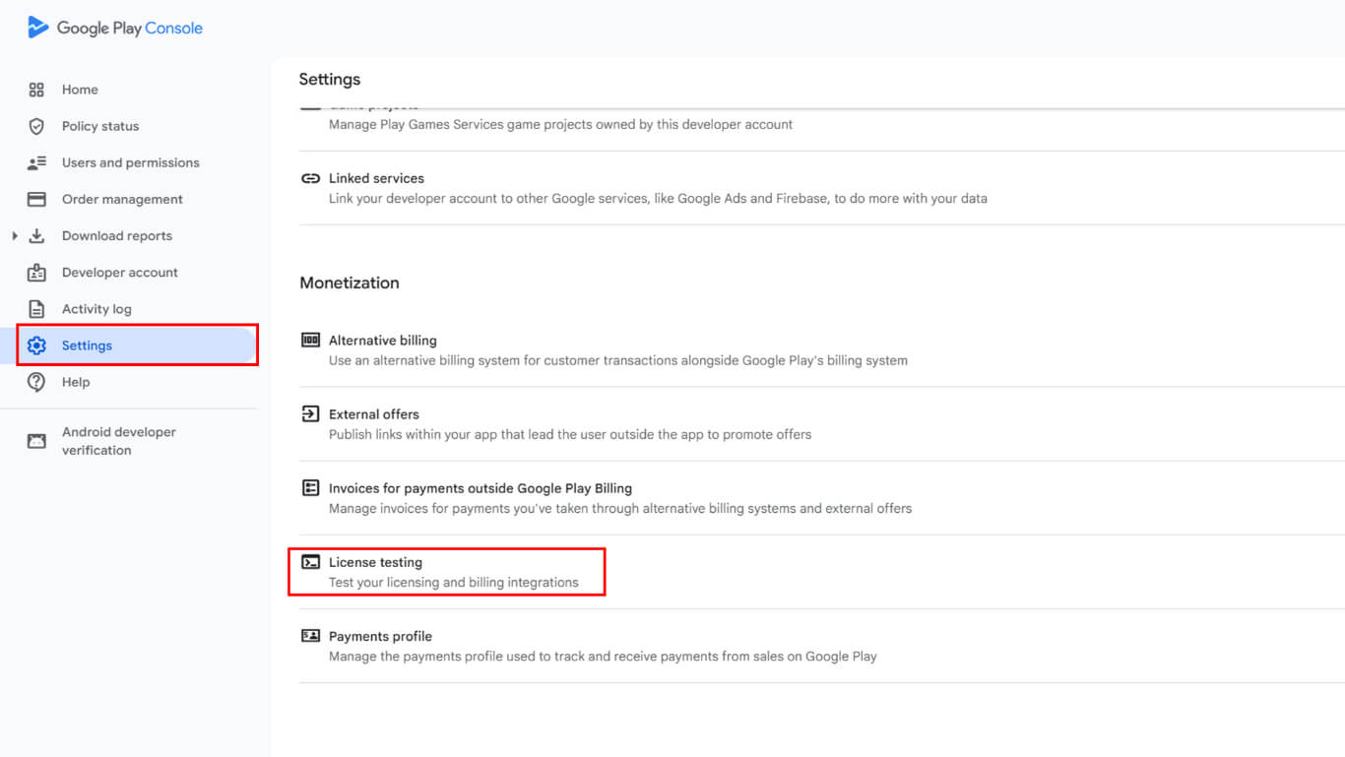Open Download reports in sidebar

pos(116,236)
